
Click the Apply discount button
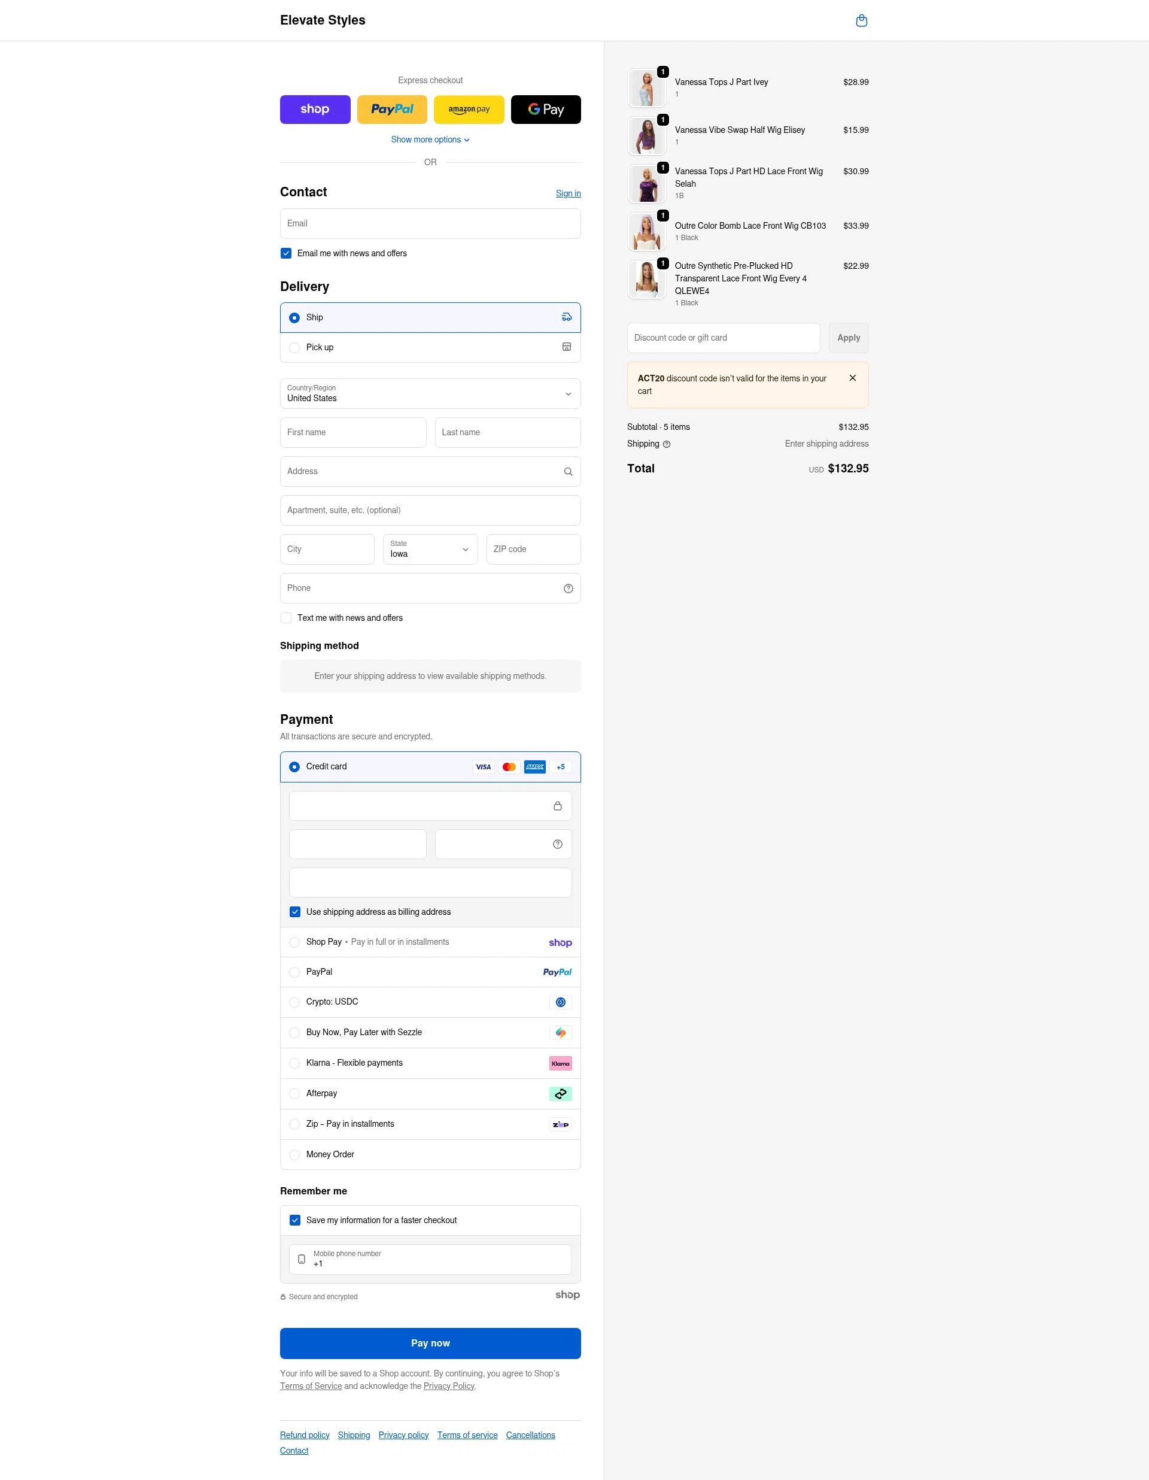coord(848,338)
